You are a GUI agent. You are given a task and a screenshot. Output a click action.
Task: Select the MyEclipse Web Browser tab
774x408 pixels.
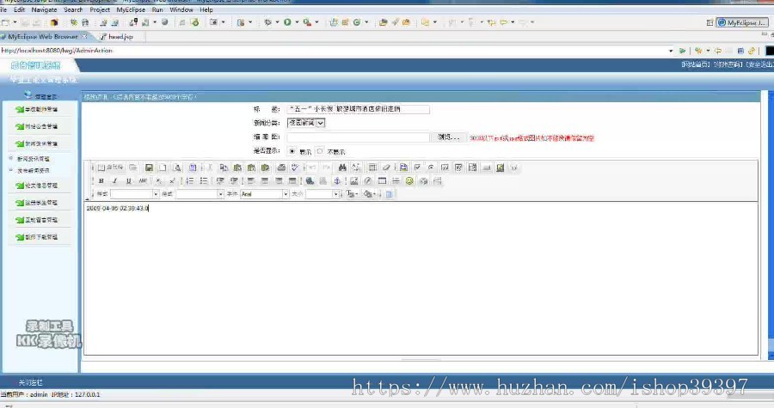coord(42,36)
